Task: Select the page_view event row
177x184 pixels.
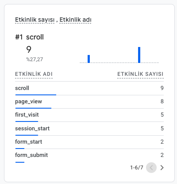Action: click(x=89, y=102)
